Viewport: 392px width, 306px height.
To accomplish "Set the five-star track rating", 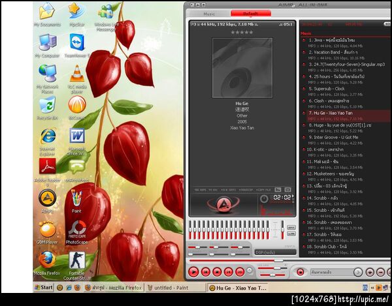I will coord(242,32).
